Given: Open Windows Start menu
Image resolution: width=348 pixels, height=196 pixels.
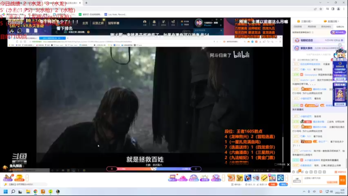Looking at the screenshot, I should pyautogui.click(x=6, y=192).
